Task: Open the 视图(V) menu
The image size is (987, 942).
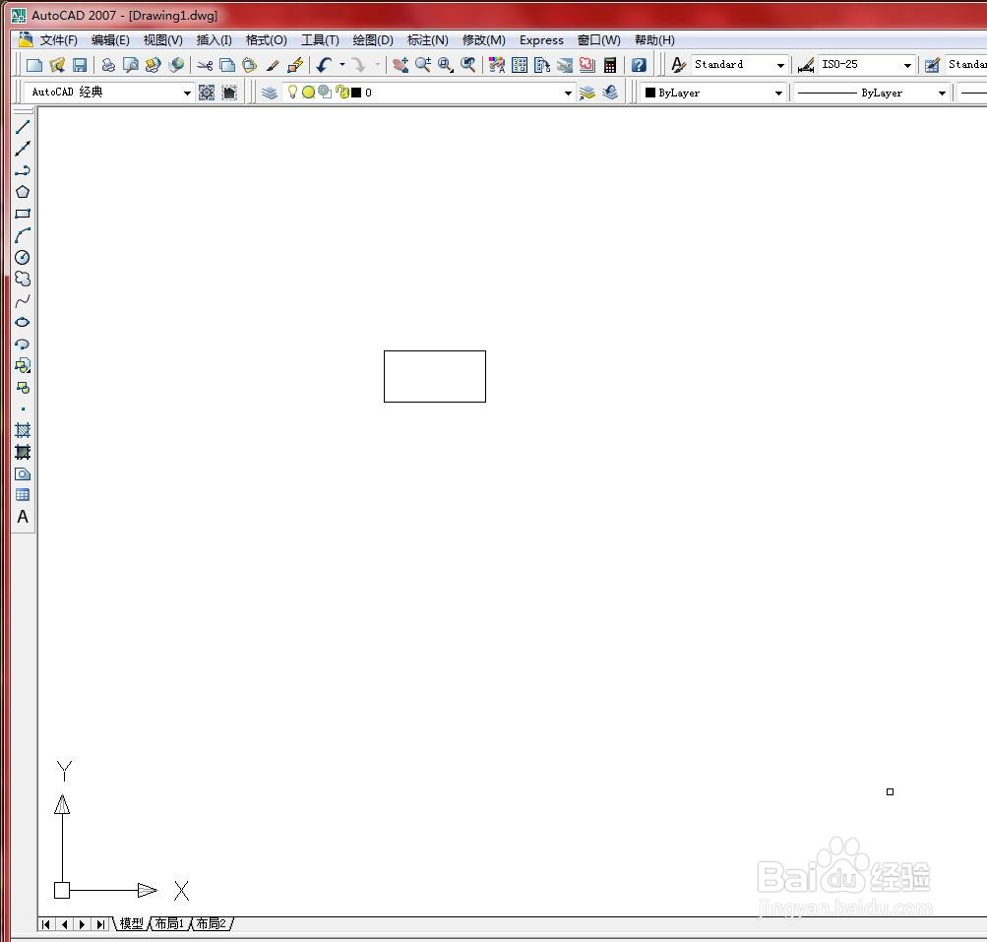Action: click(163, 40)
